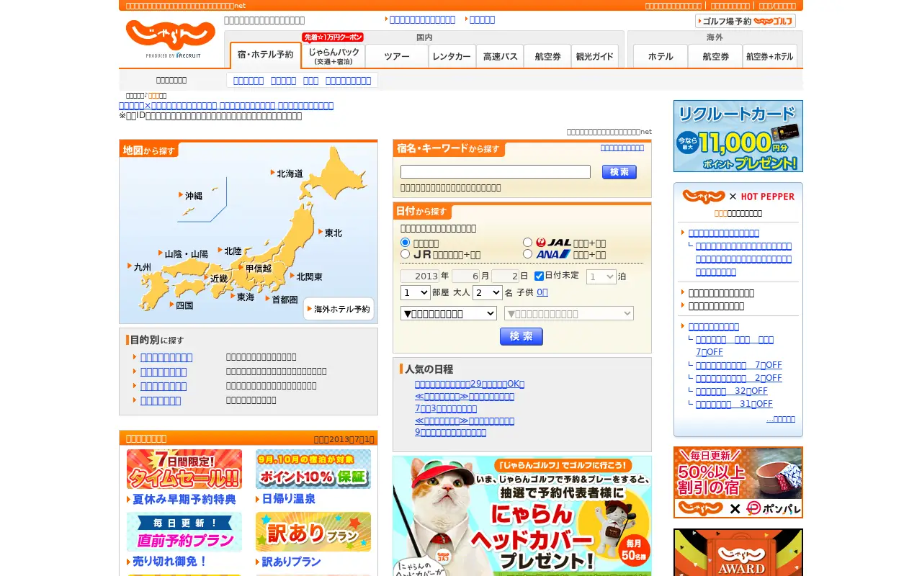Open 海外ホテル予約 button on map

point(339,309)
